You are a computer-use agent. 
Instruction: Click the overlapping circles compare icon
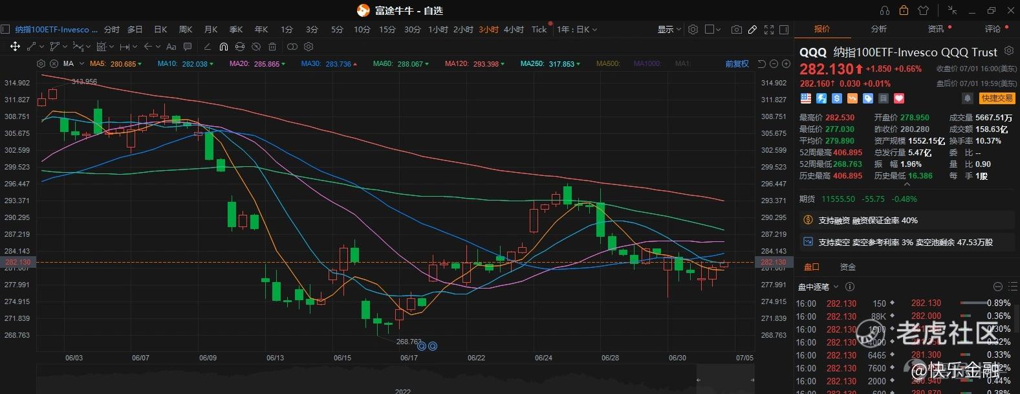pyautogui.click(x=292, y=47)
